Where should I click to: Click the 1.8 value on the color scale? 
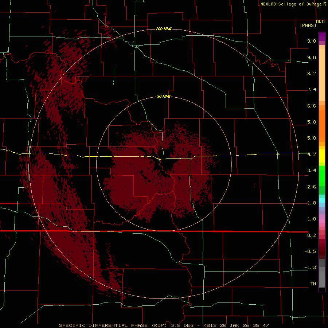coord(312,203)
